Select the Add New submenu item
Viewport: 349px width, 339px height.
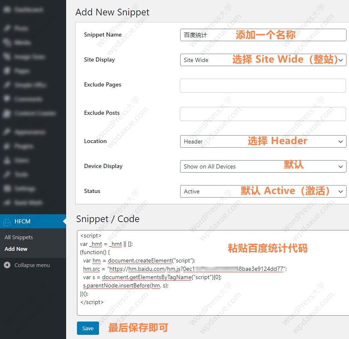16,249
